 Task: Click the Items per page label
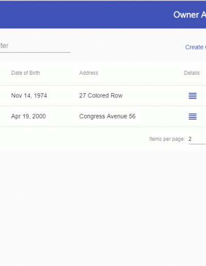(167, 139)
